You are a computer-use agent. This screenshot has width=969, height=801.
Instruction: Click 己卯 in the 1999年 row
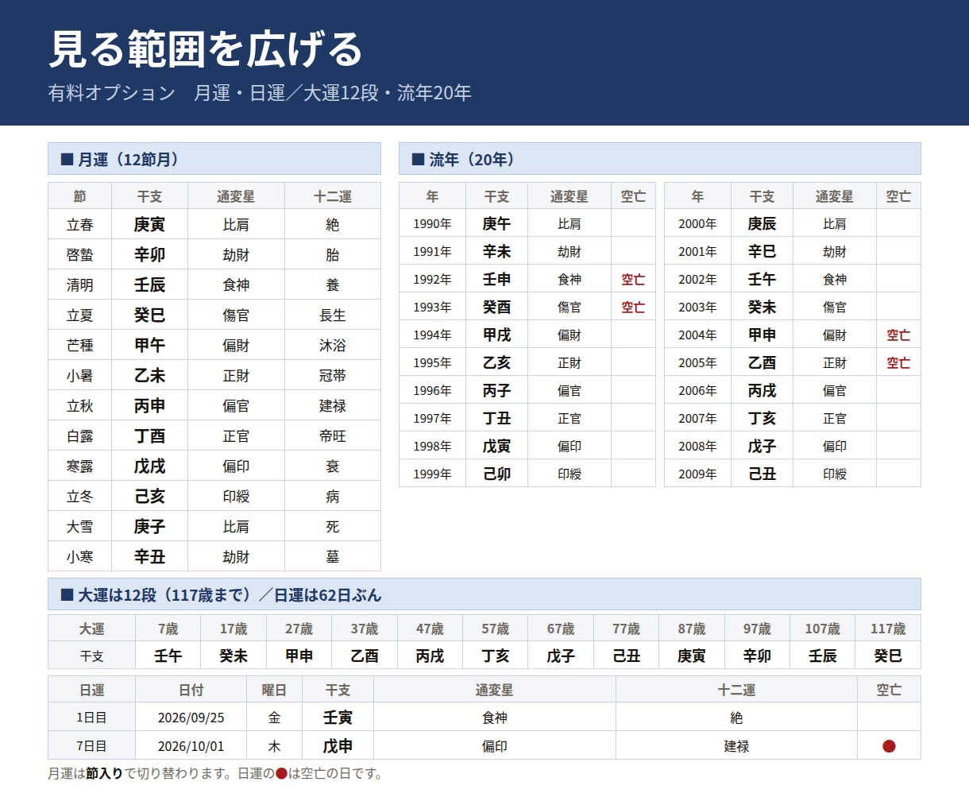[497, 474]
